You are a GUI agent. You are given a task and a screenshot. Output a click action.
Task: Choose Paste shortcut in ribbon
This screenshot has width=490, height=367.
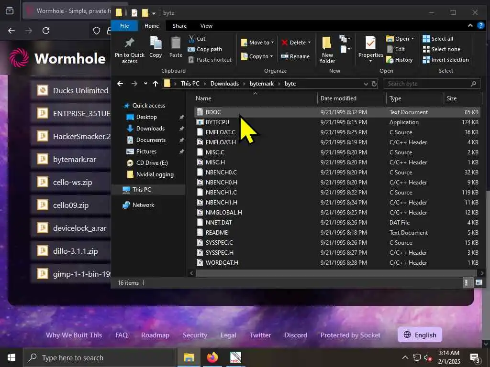[x=210, y=60]
